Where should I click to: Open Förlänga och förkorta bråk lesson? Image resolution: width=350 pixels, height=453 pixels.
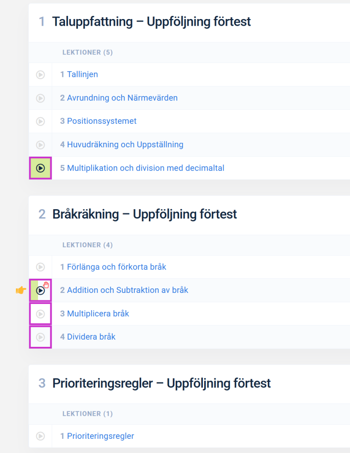click(x=116, y=267)
